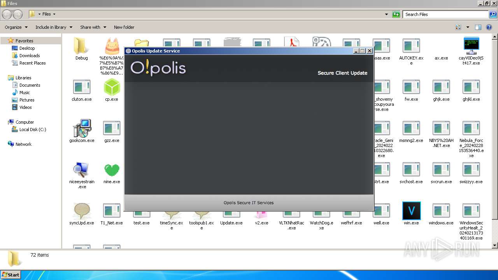Select svchost.exe file icon

coord(411,170)
